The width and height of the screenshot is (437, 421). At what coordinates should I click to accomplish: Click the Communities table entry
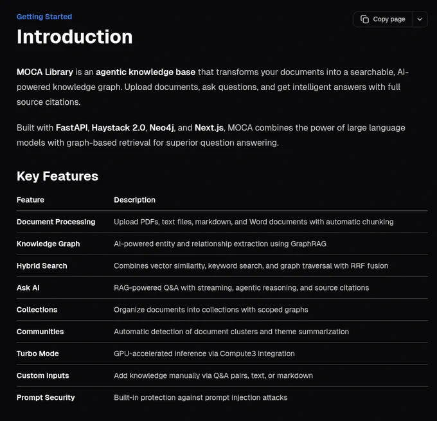tap(40, 332)
